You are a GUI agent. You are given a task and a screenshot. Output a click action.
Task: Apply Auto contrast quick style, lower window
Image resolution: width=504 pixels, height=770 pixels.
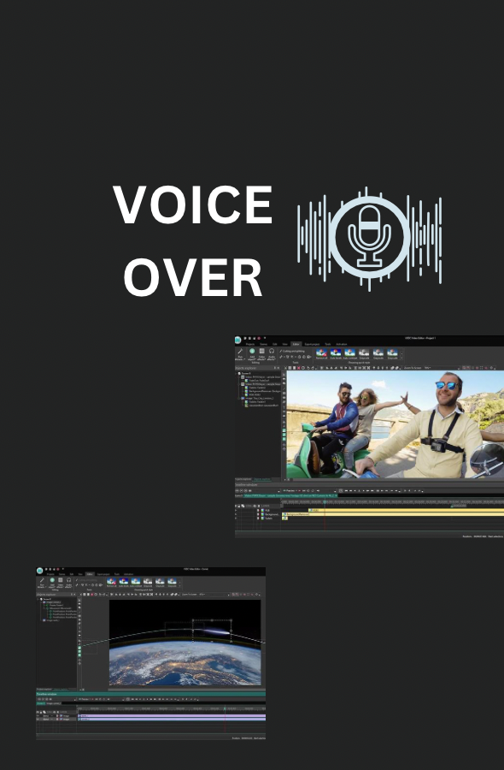(136, 582)
